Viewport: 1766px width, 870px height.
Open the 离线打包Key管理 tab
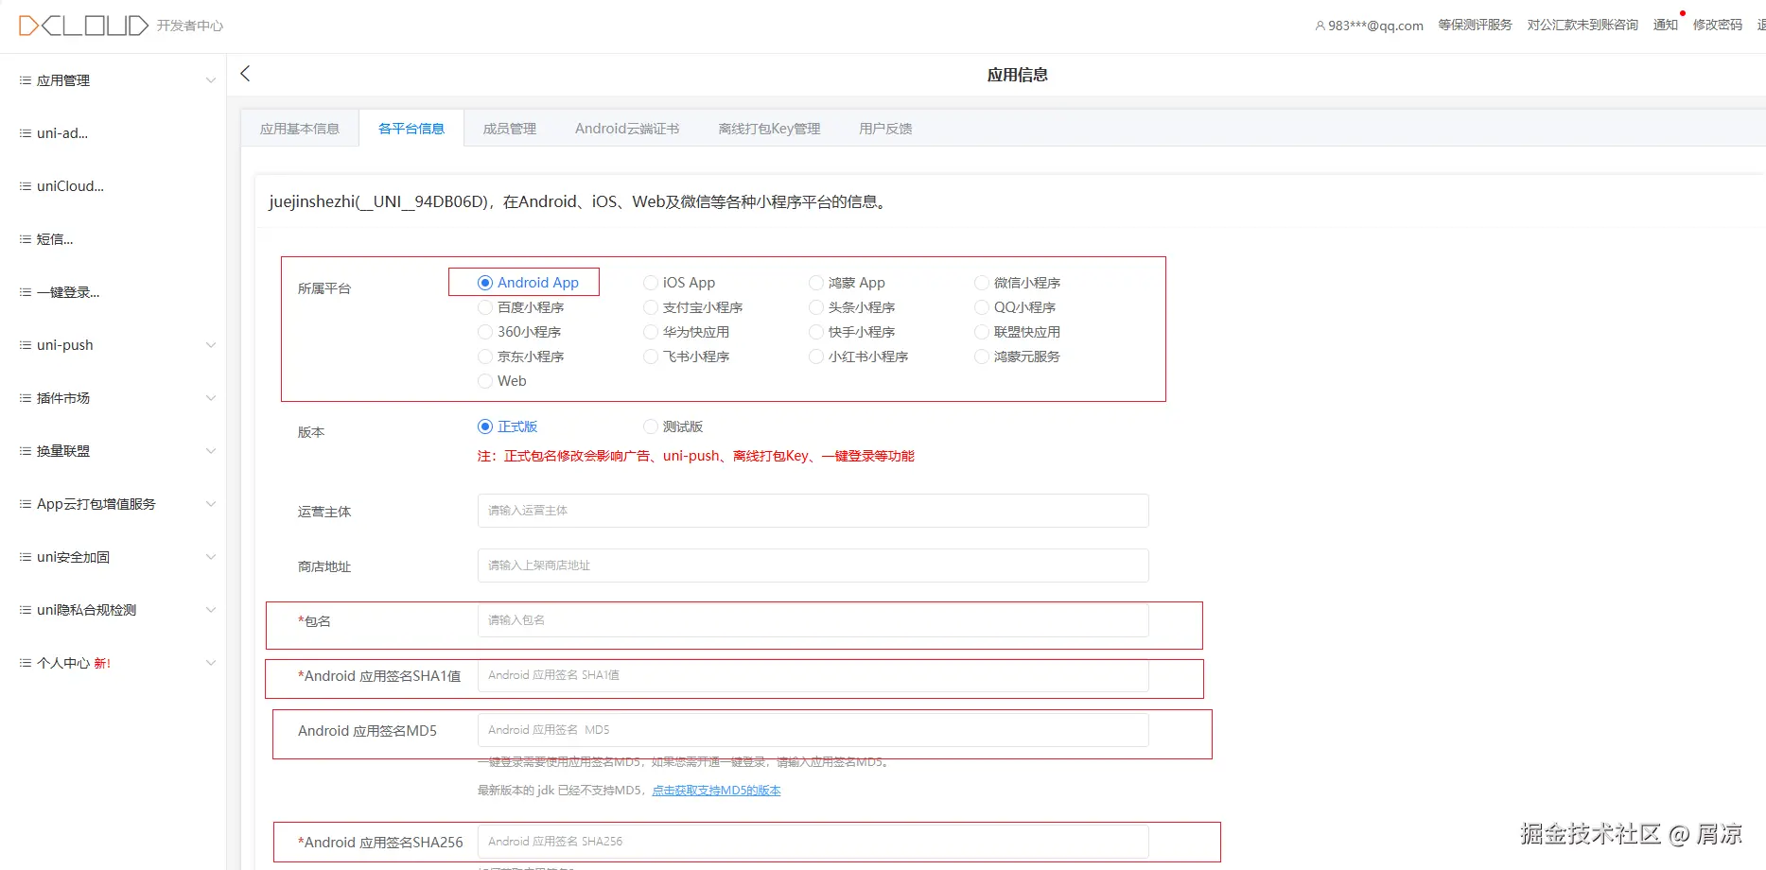769,129
